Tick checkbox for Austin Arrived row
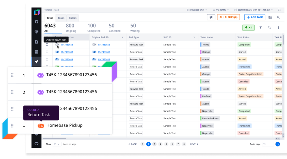The width and height of the screenshot is (287, 159). [47, 59]
